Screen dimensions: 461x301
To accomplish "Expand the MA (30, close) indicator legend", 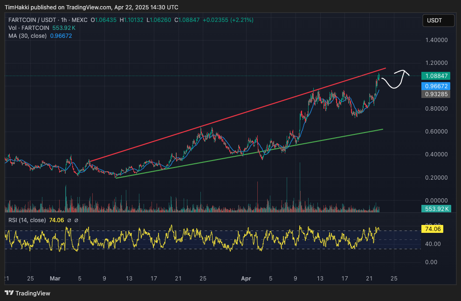I will pos(27,36).
